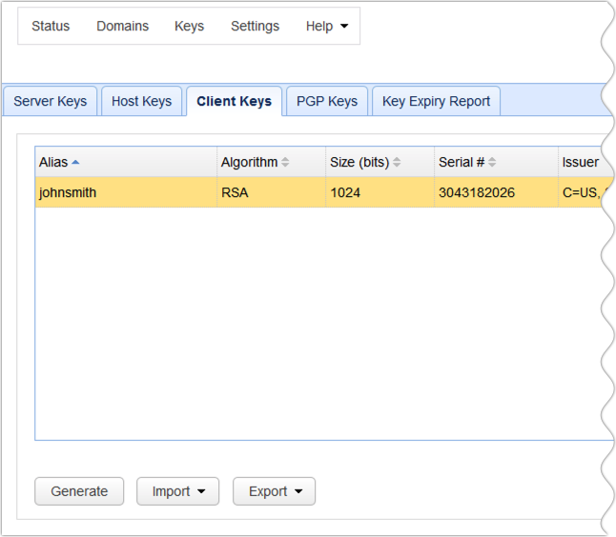Screen dimensions: 616x537
Task: Expand the Export dropdown button
Action: [x=275, y=491]
